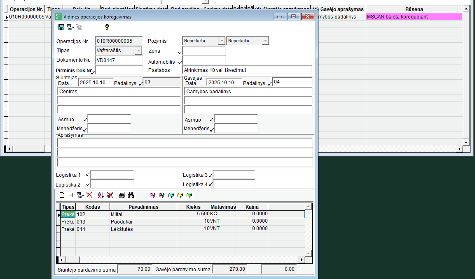Screen dimensions: 475x279
Task: Click the Dokumento Nr. field VD0447
Action: tap(118, 60)
